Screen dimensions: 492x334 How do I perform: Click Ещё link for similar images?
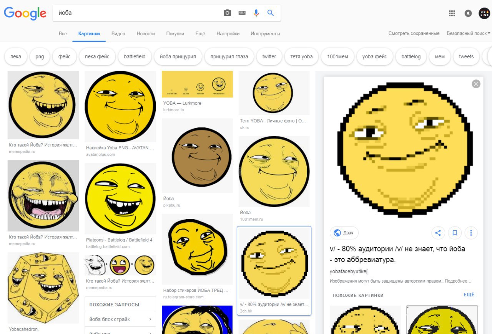pyautogui.click(x=469, y=295)
